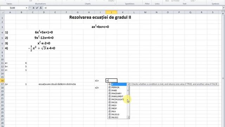Select the function icon next to IMLOG10
Viewport: 225px width, 127px height.
tap(110, 114)
